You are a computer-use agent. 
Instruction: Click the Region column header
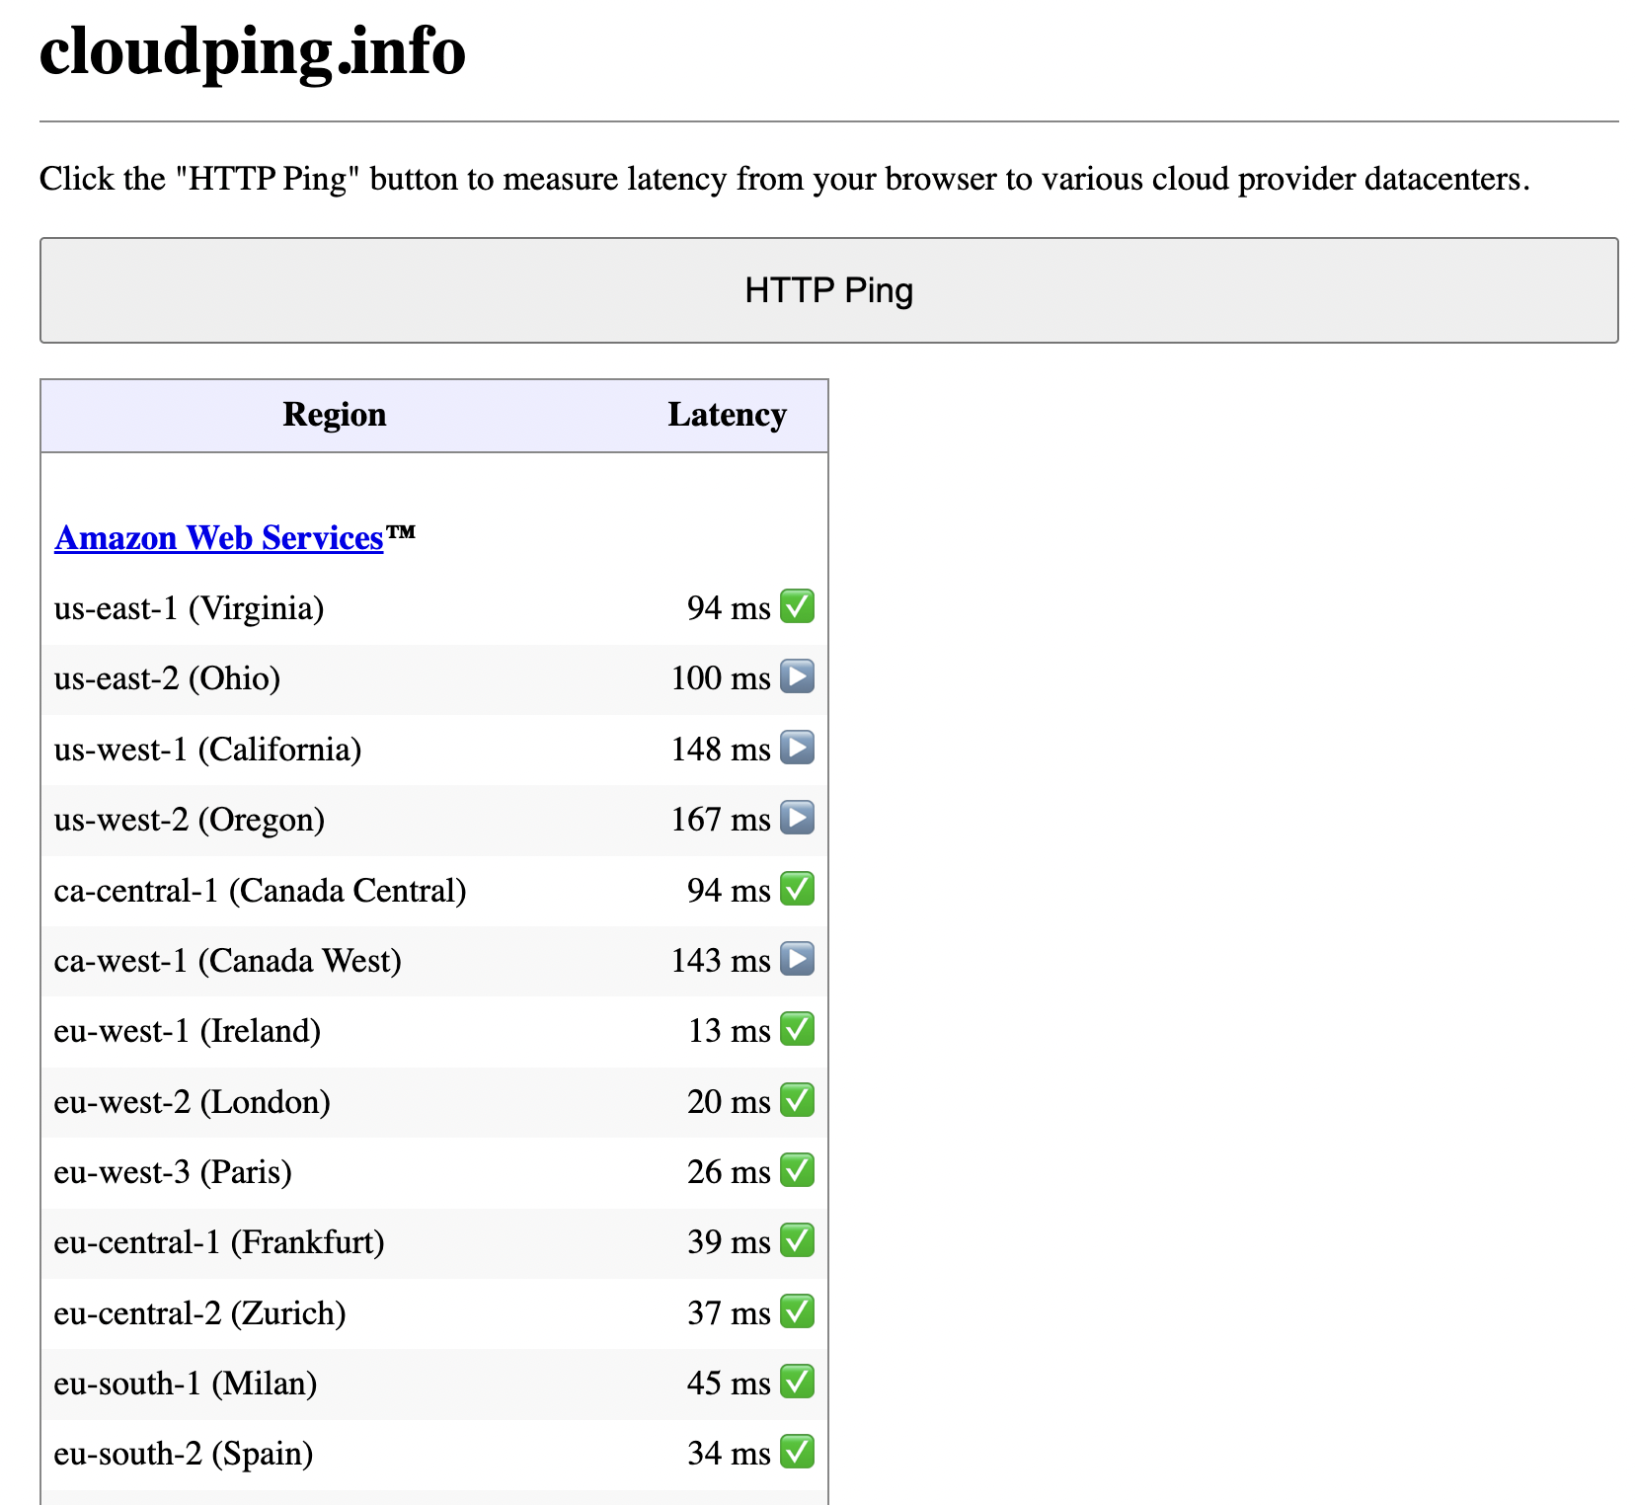coord(334,415)
